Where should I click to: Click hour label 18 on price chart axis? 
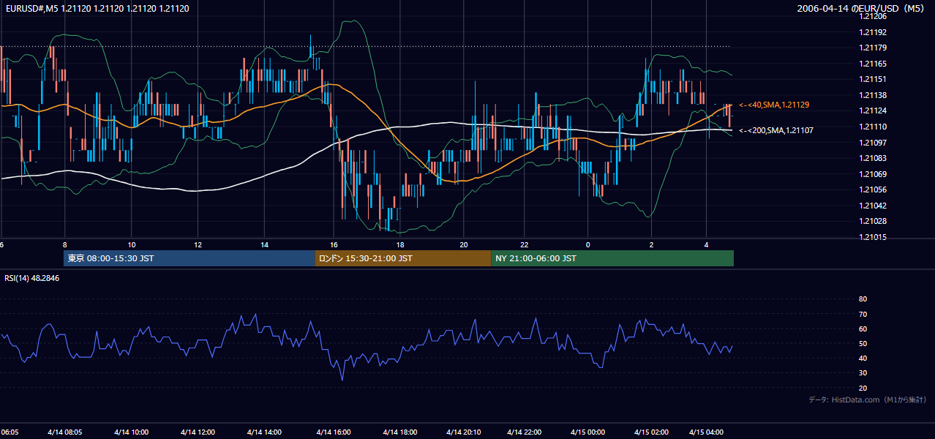tap(400, 244)
